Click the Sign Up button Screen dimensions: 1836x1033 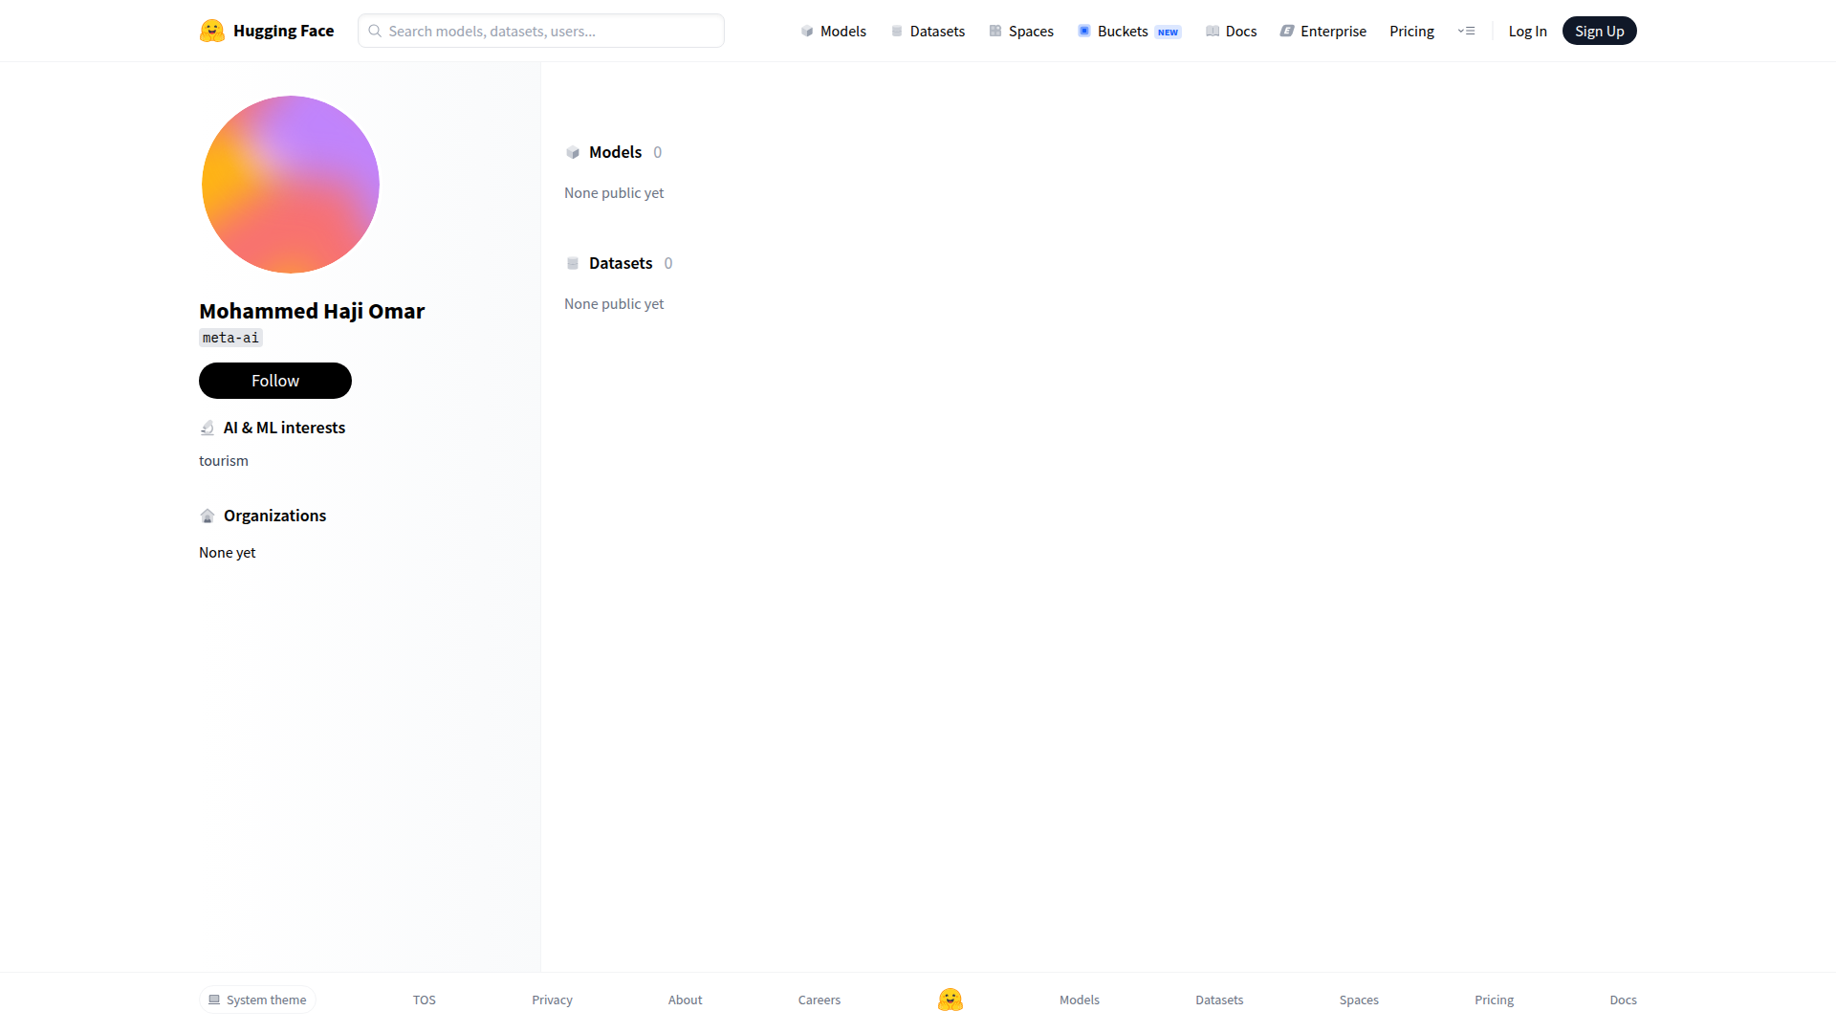(1600, 32)
